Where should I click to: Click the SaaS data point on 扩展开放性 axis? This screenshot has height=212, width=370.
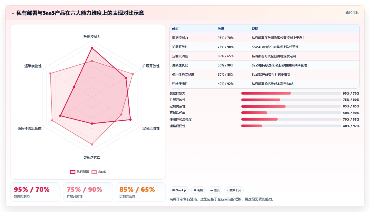tap(133, 74)
